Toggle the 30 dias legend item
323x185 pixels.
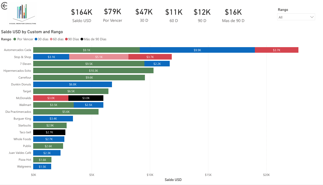(42, 39)
